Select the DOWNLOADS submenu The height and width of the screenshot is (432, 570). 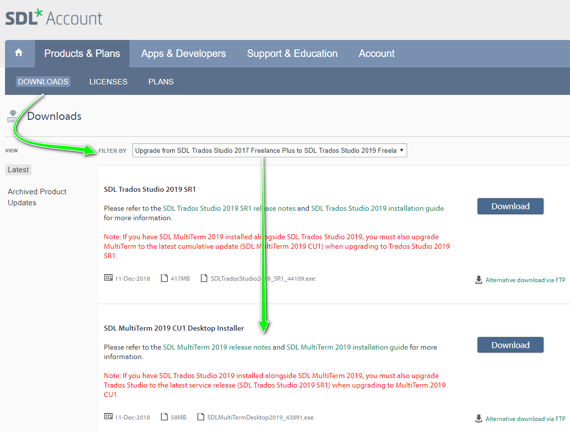[x=43, y=82]
